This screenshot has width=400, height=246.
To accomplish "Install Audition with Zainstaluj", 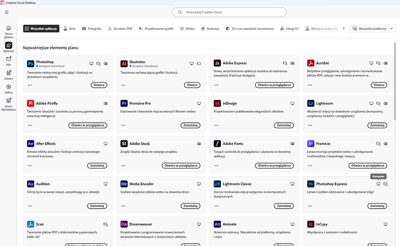I will (x=97, y=206).
